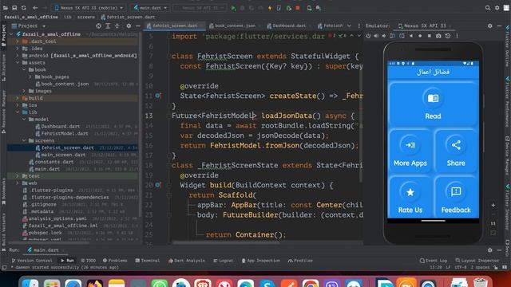
Task: Open Profiler tool window tab
Action: pyautogui.click(x=300, y=261)
